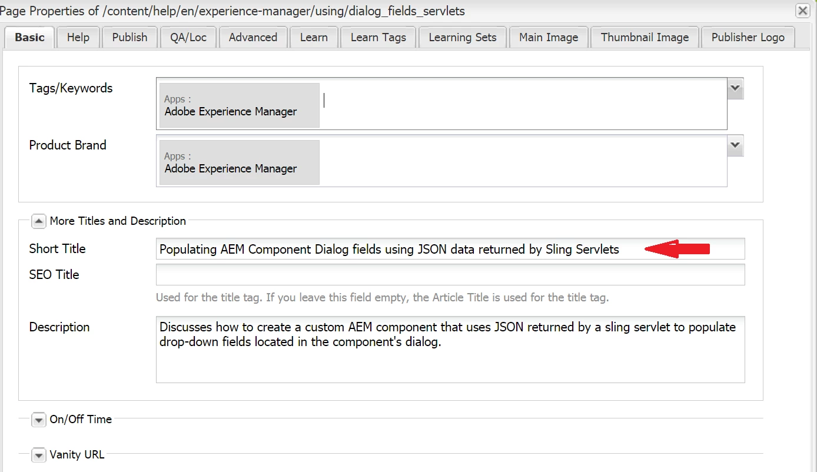Click into the Description text area
817x472 pixels.
pos(450,350)
